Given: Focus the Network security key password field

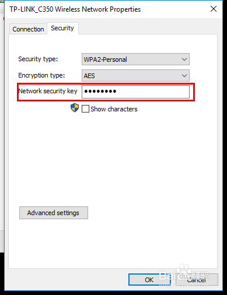Looking at the screenshot, I should point(135,92).
